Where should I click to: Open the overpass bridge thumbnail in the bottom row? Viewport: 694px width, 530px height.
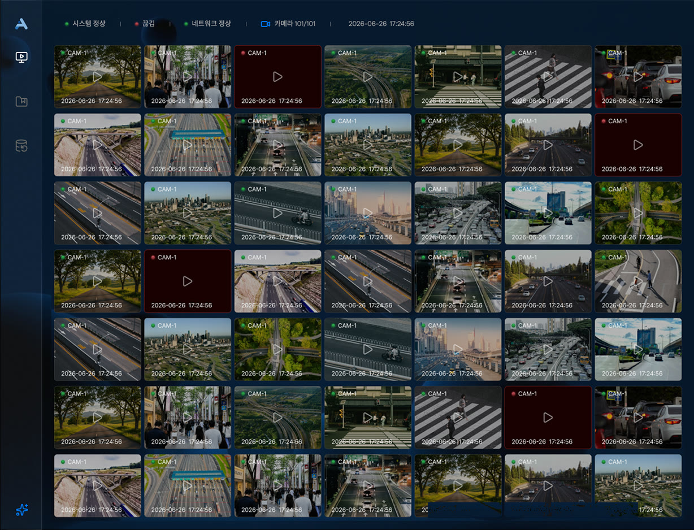[97, 485]
